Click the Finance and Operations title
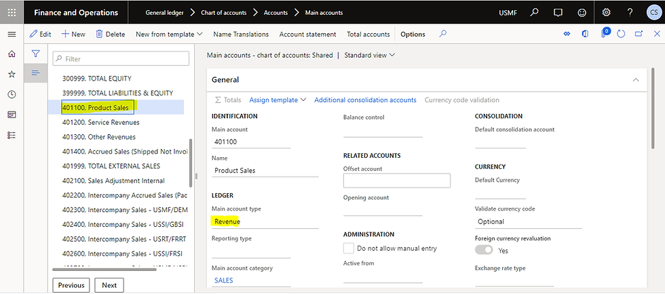Image resolution: width=665 pixels, height=294 pixels. (76, 12)
